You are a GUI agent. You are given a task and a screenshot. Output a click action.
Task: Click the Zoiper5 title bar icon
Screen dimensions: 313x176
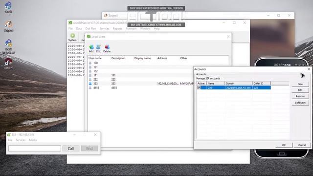click(x=106, y=15)
